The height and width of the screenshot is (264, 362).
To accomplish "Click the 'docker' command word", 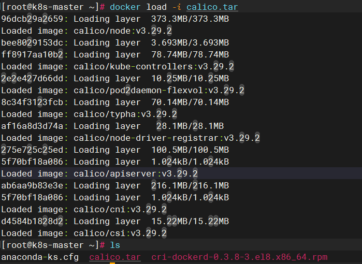I will pos(125,7).
